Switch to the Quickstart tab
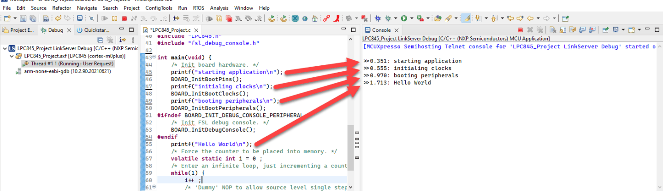The height and width of the screenshot is (191, 663). tap(92, 30)
